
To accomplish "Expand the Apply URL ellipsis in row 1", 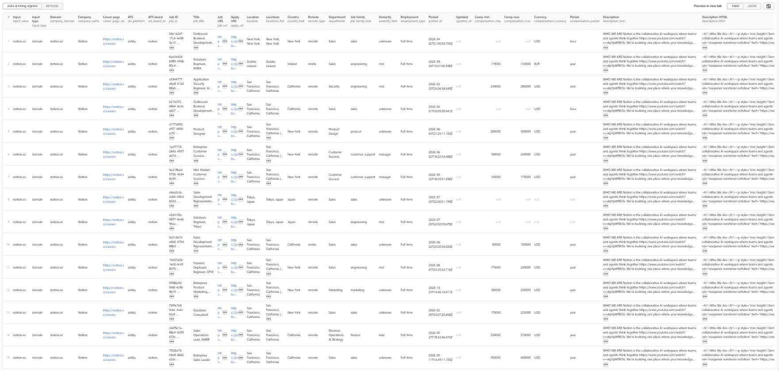I will tap(240, 41).
